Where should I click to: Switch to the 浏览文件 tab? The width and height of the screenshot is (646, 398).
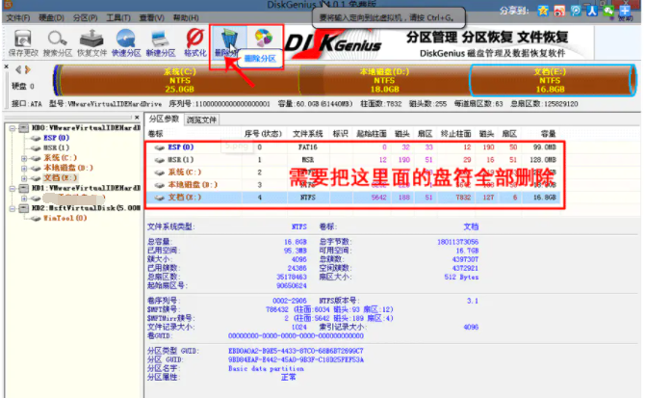[201, 120]
